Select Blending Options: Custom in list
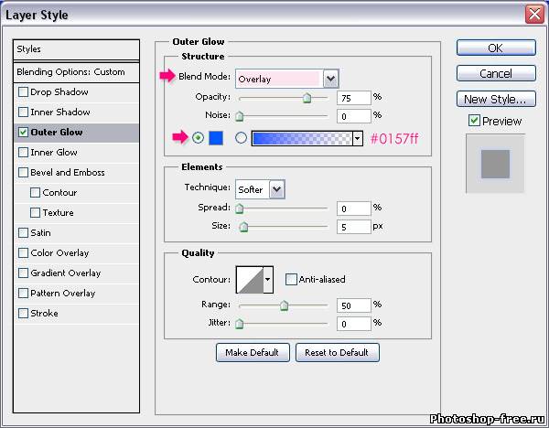Image resolution: width=549 pixels, height=428 pixels. (70, 72)
